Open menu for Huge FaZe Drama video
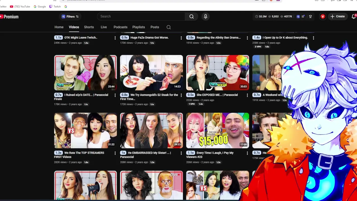 (x=181, y=38)
